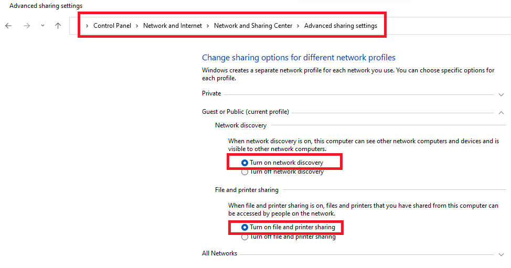The width and height of the screenshot is (511, 268).
Task: Click the Forward navigation arrow
Action: pyautogui.click(x=27, y=26)
